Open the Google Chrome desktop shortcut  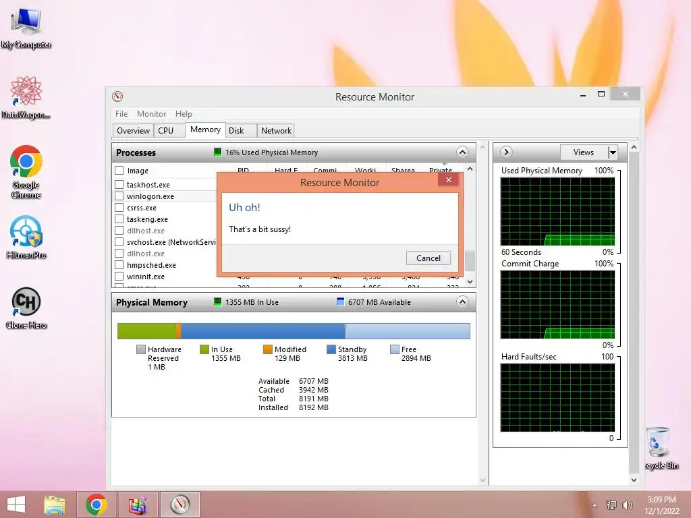[26, 172]
